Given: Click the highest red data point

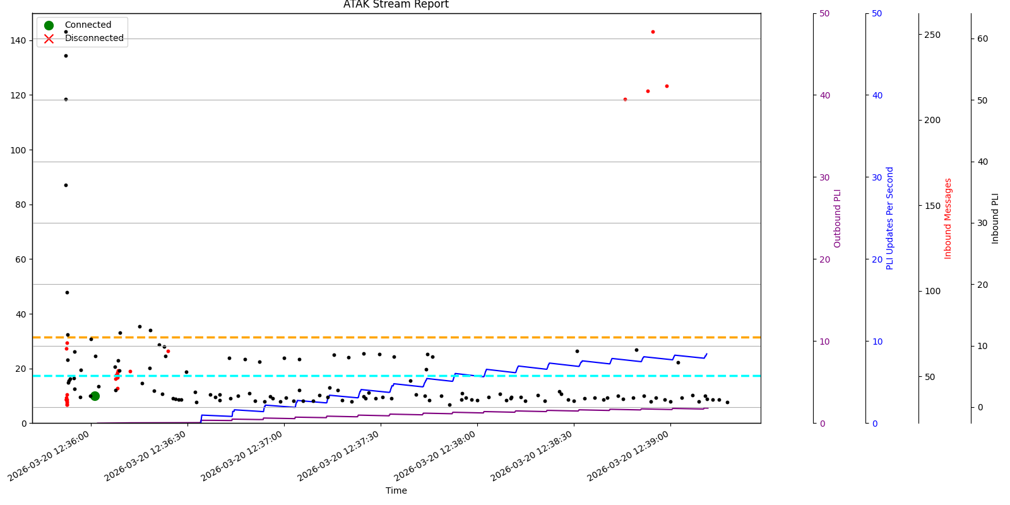Looking at the screenshot, I should (653, 32).
